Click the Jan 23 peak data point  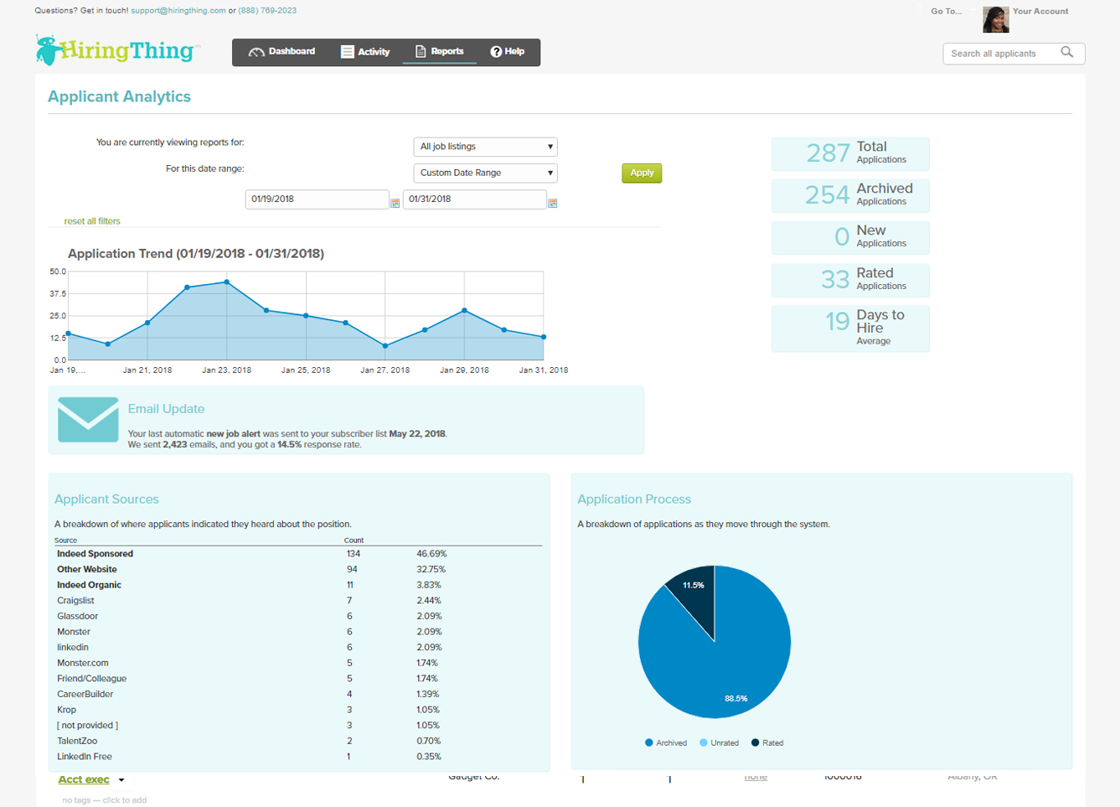coord(227,282)
